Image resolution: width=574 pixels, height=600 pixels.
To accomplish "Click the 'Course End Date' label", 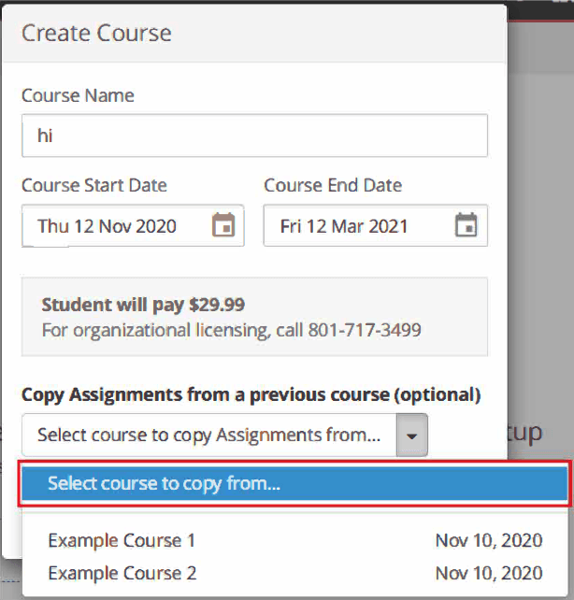I will 333,185.
